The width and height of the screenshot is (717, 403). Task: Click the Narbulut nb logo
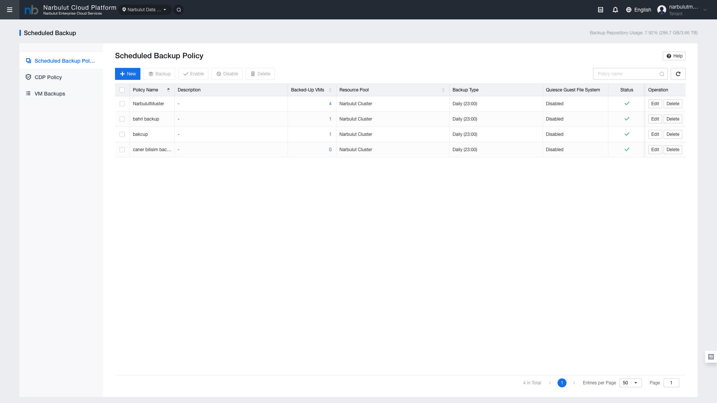(x=31, y=10)
